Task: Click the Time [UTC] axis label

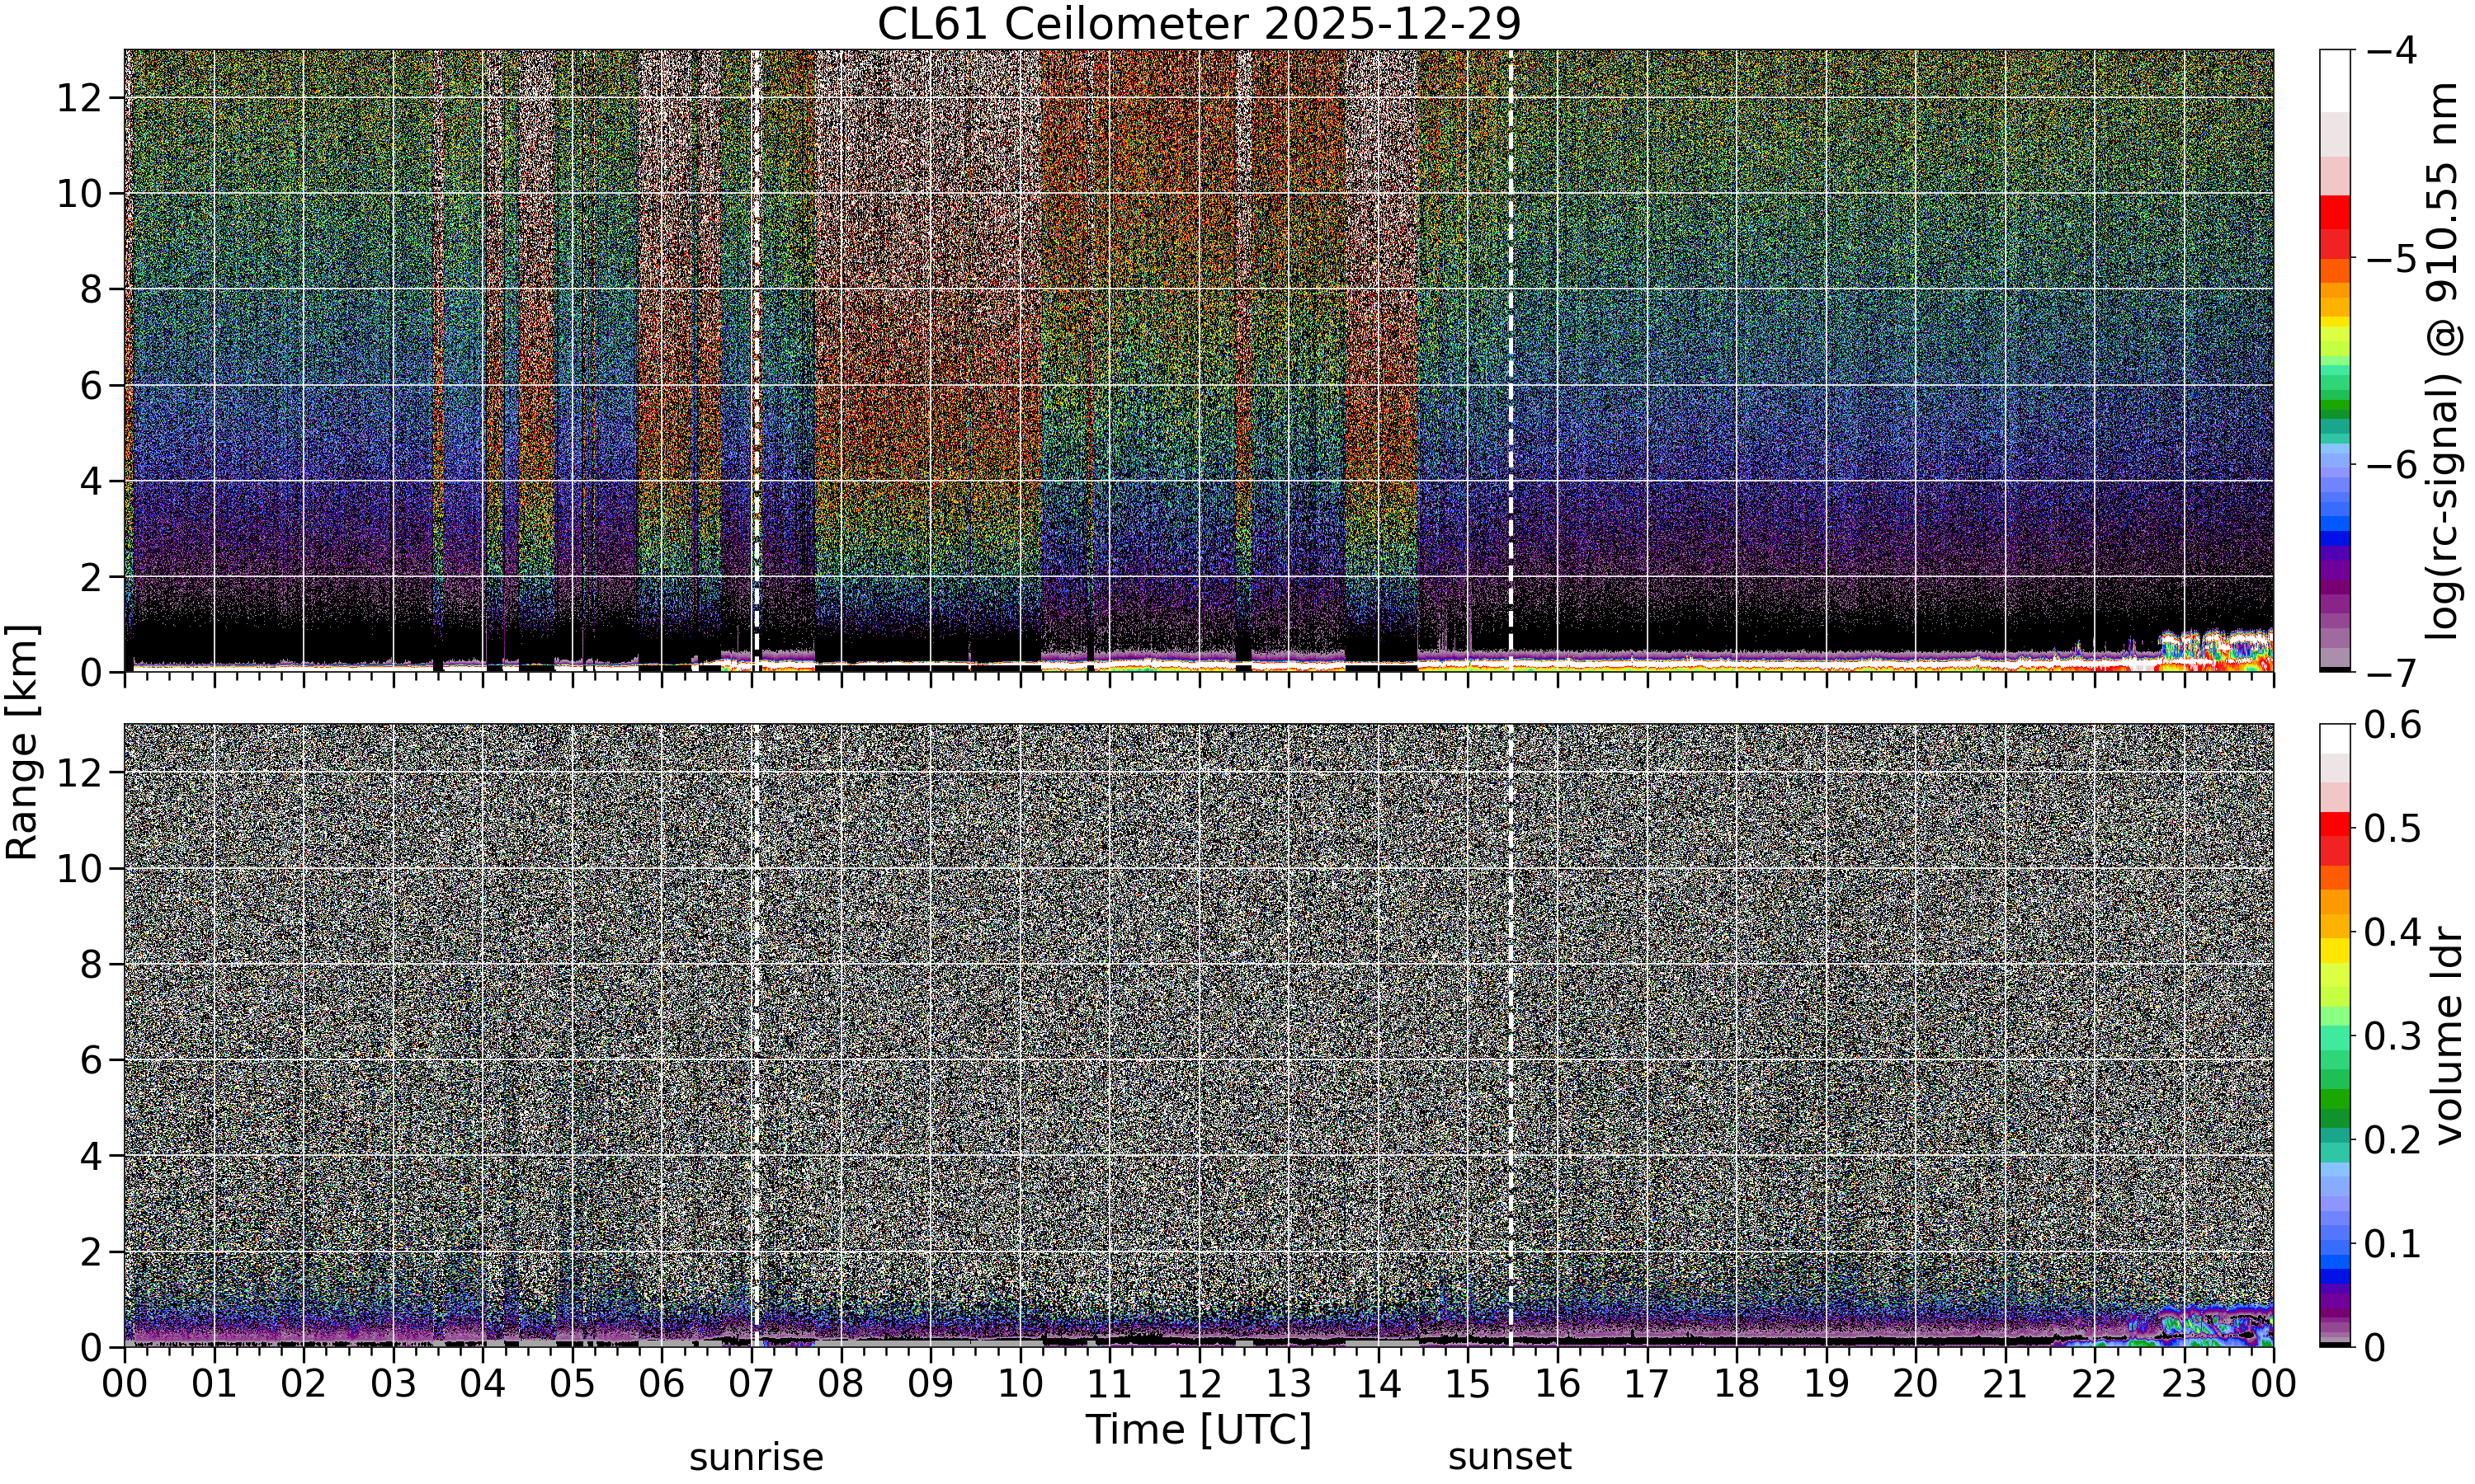Action: point(1199,1429)
